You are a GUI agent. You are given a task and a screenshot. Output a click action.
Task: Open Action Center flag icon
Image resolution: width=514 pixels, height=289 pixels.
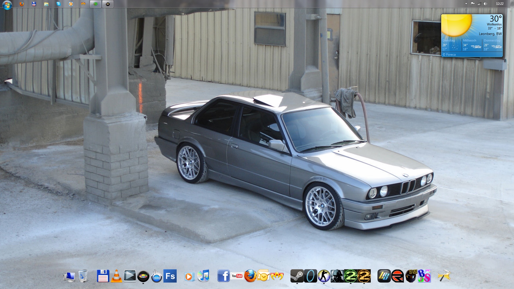point(473,4)
